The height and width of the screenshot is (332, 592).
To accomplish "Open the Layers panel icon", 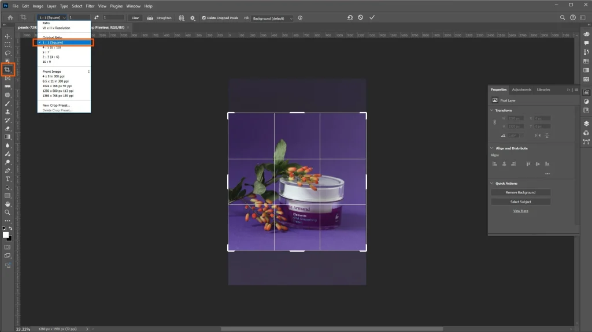I will click(586, 124).
